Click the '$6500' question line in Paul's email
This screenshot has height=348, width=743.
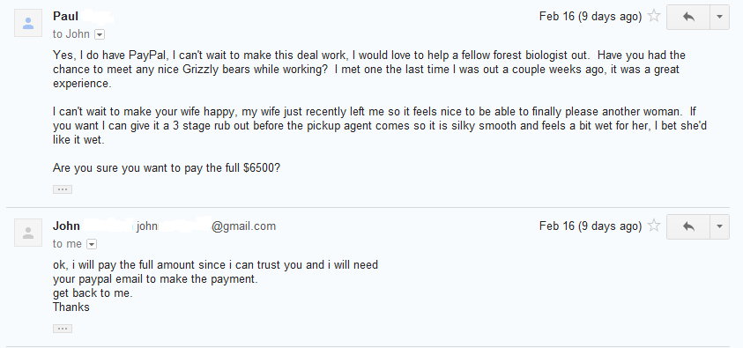167,168
